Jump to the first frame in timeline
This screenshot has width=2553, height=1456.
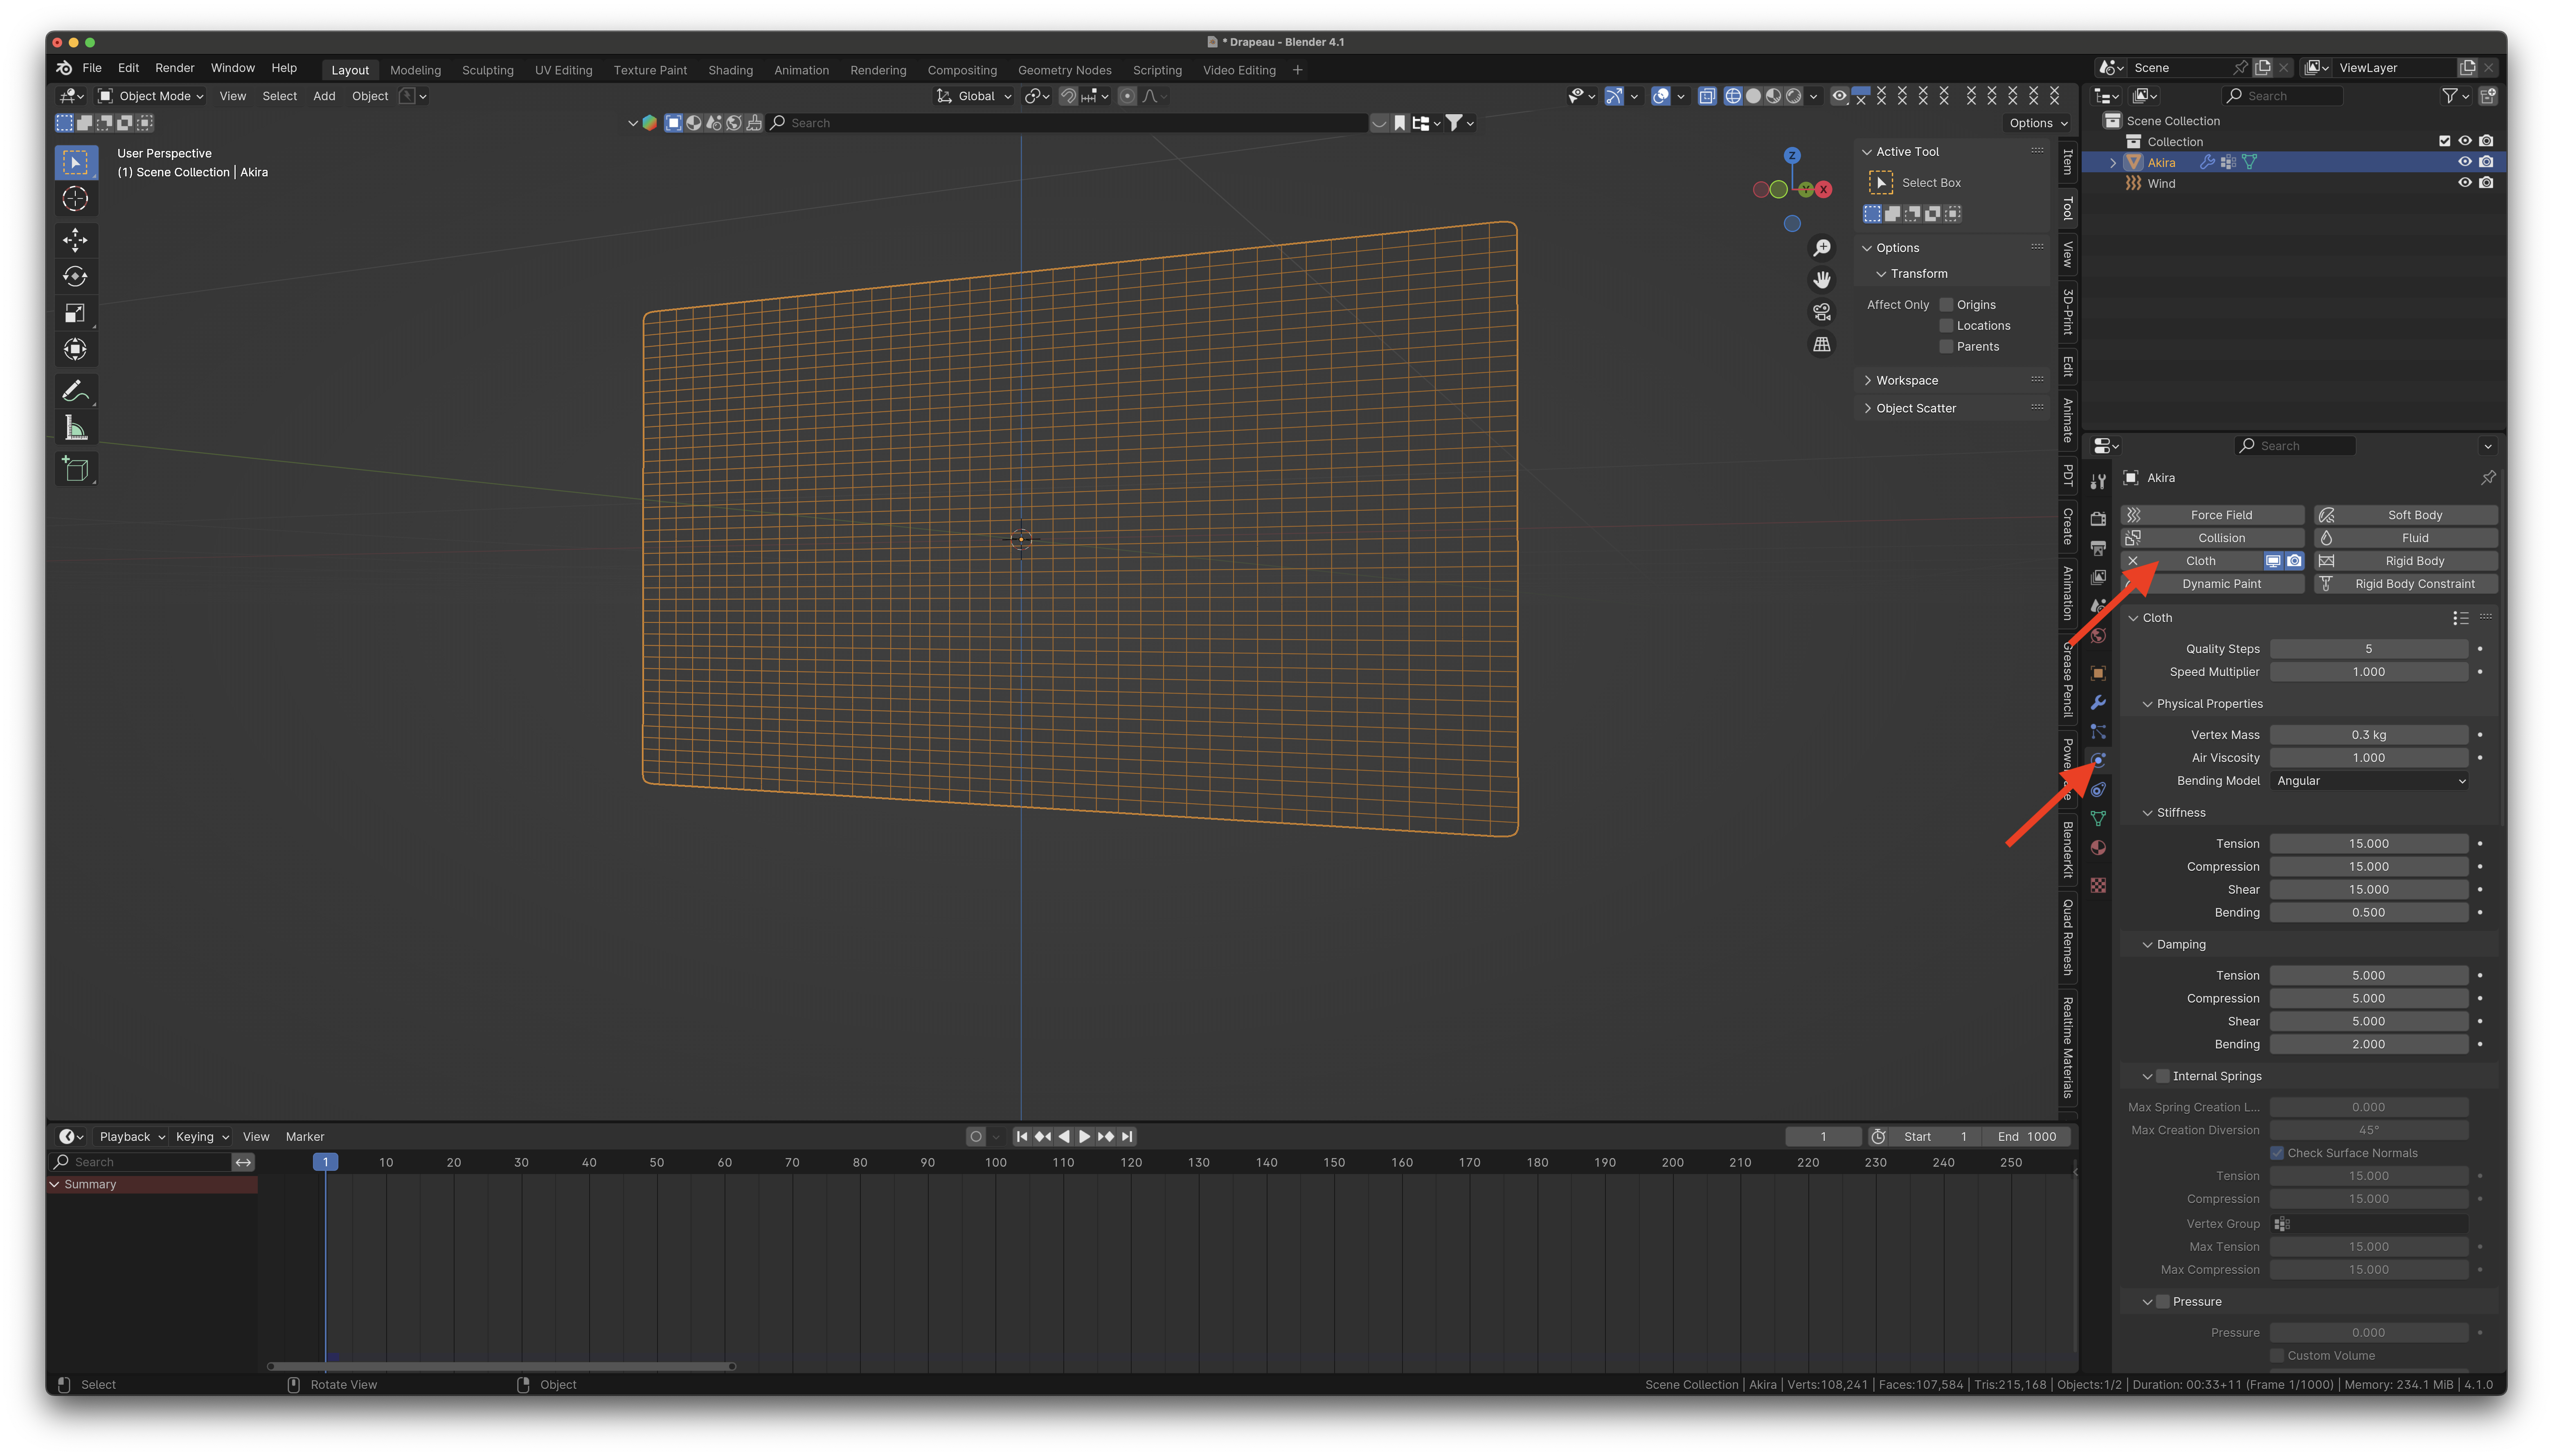pyautogui.click(x=1022, y=1136)
